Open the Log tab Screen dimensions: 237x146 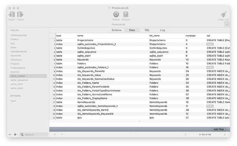(162, 30)
